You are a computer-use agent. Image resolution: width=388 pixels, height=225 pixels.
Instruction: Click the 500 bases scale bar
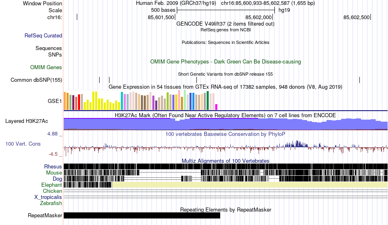pos(226,10)
